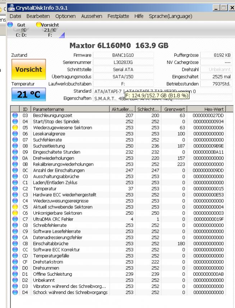The width and height of the screenshot is (235, 308).
Task: Click the Übertragungsmodus field SATA/150
Action: pyautogui.click(x=123, y=77)
